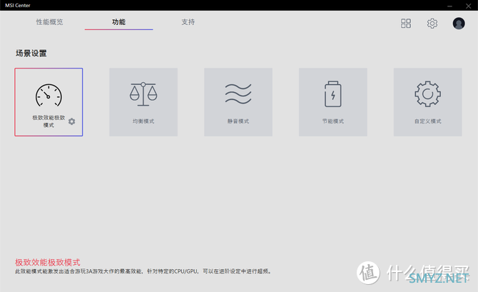
Task: Click the red 极致效能极致模式 description title
Action: (48, 262)
